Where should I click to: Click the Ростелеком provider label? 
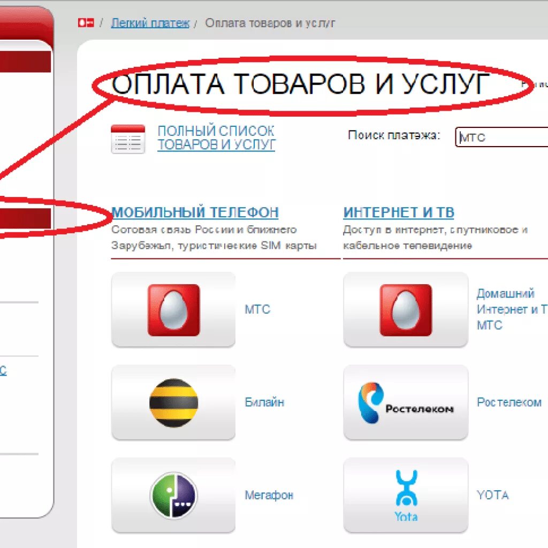coord(509,402)
